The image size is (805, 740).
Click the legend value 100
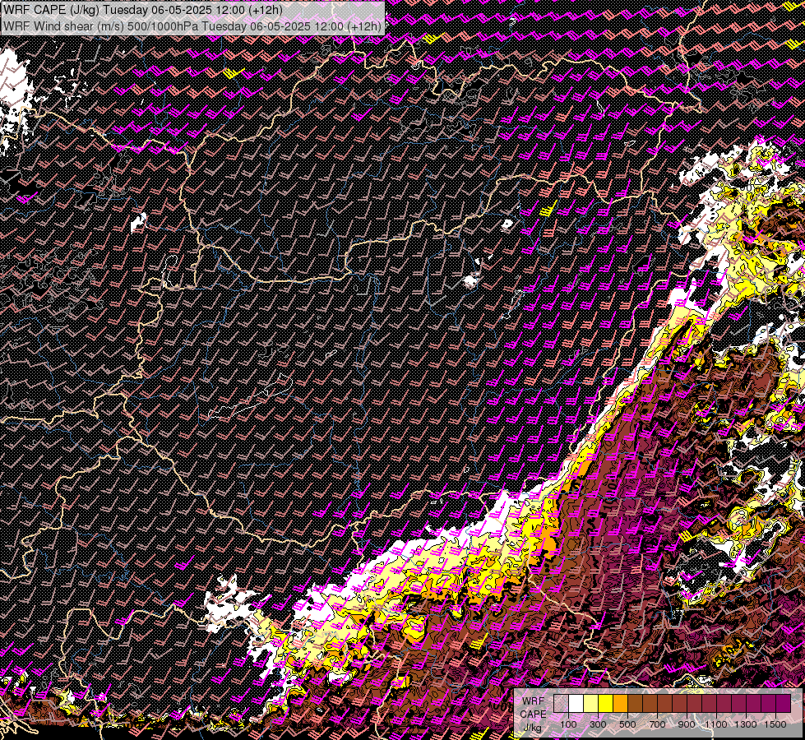(x=568, y=724)
